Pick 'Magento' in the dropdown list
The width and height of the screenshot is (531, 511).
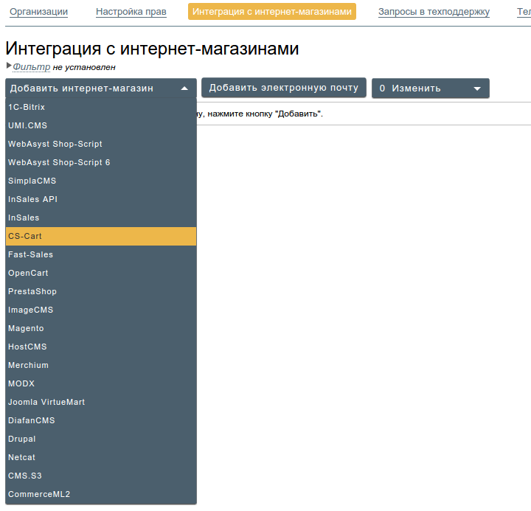click(26, 328)
